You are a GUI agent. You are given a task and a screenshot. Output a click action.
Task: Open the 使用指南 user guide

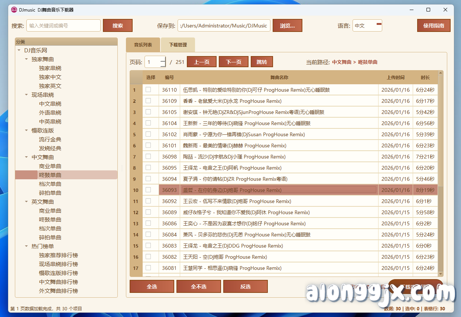434,25
